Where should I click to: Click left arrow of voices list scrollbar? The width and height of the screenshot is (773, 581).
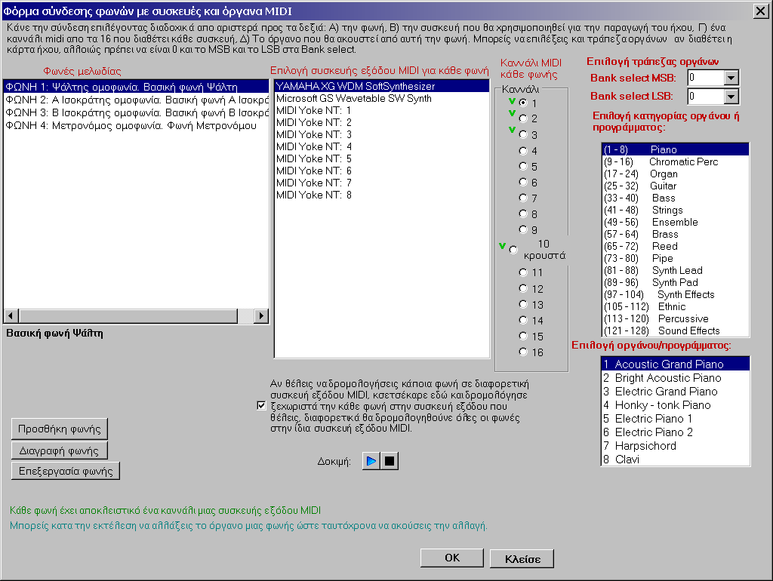coord(11,316)
